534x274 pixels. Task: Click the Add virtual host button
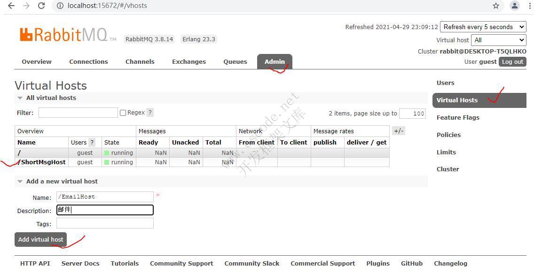pyautogui.click(x=40, y=239)
